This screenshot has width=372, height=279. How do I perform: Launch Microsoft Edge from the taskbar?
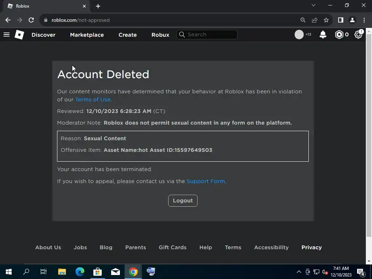click(x=80, y=272)
